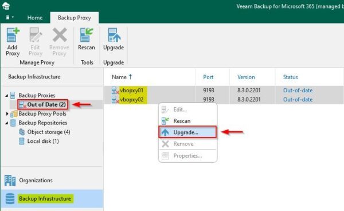
Task: Collapse the Backup Repositories tree node
Action: 6,123
